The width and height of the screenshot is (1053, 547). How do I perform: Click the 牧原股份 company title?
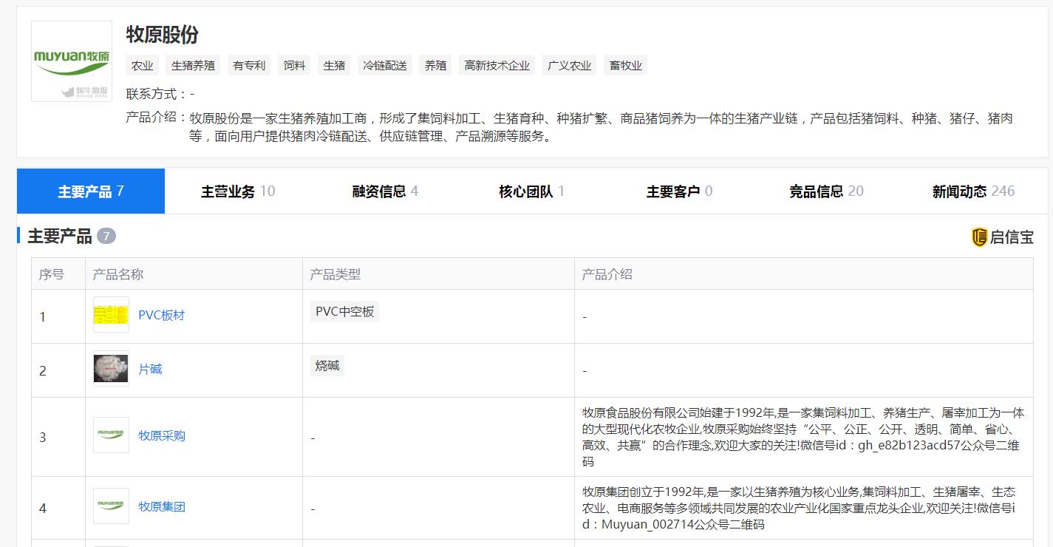(x=163, y=35)
